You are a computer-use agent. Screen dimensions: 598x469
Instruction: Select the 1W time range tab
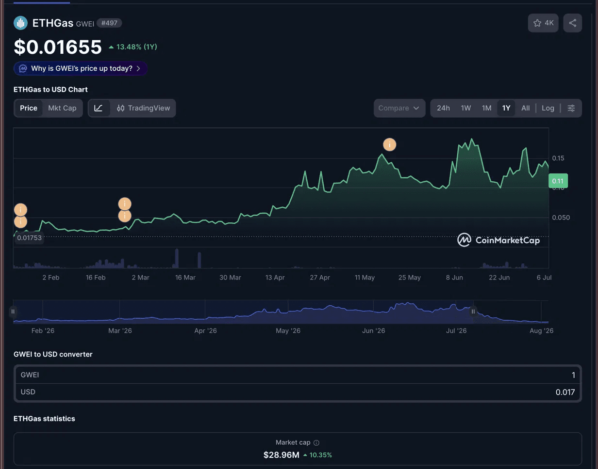(466, 108)
